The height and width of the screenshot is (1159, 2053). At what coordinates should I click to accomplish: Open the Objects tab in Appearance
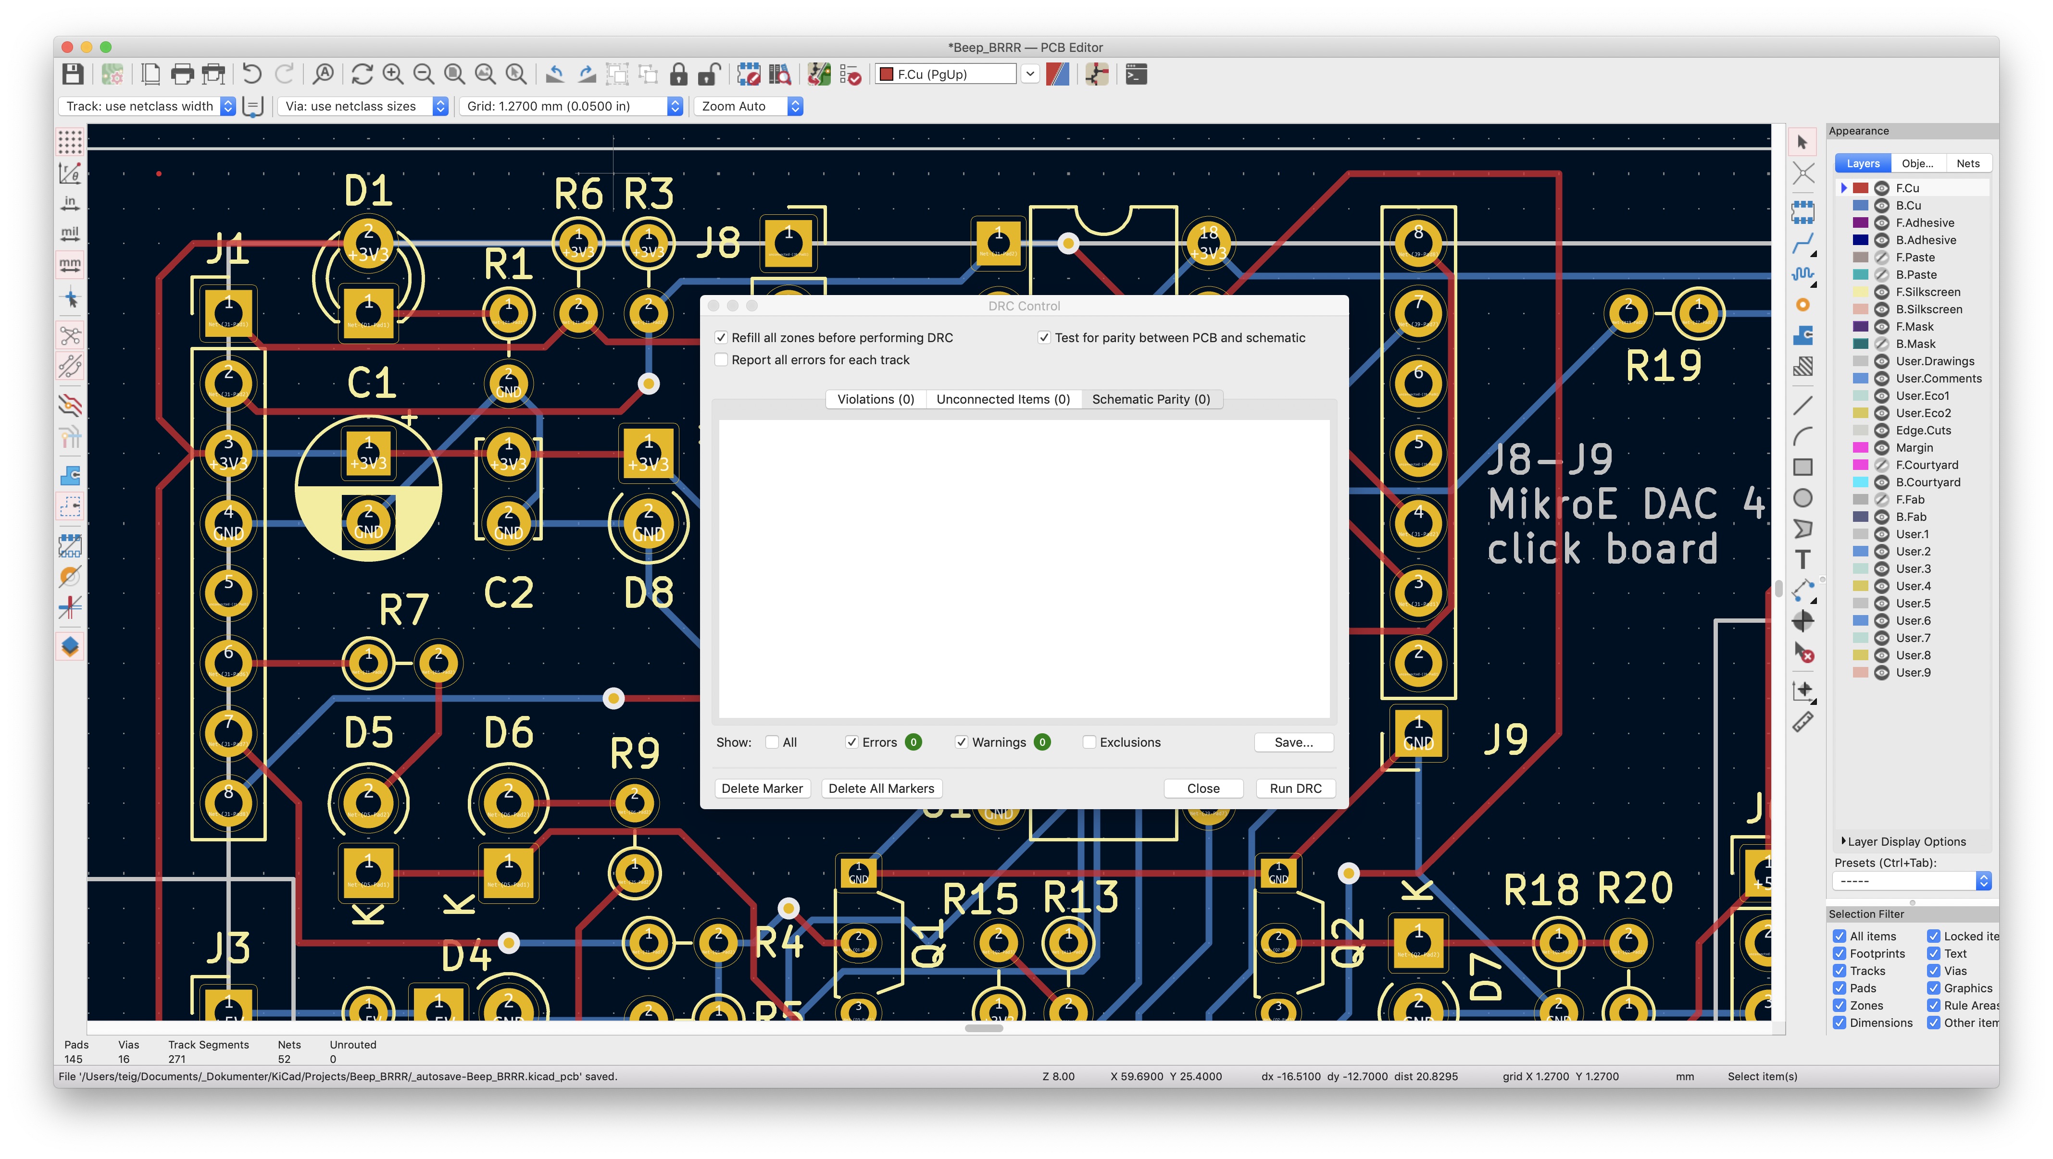1917,163
